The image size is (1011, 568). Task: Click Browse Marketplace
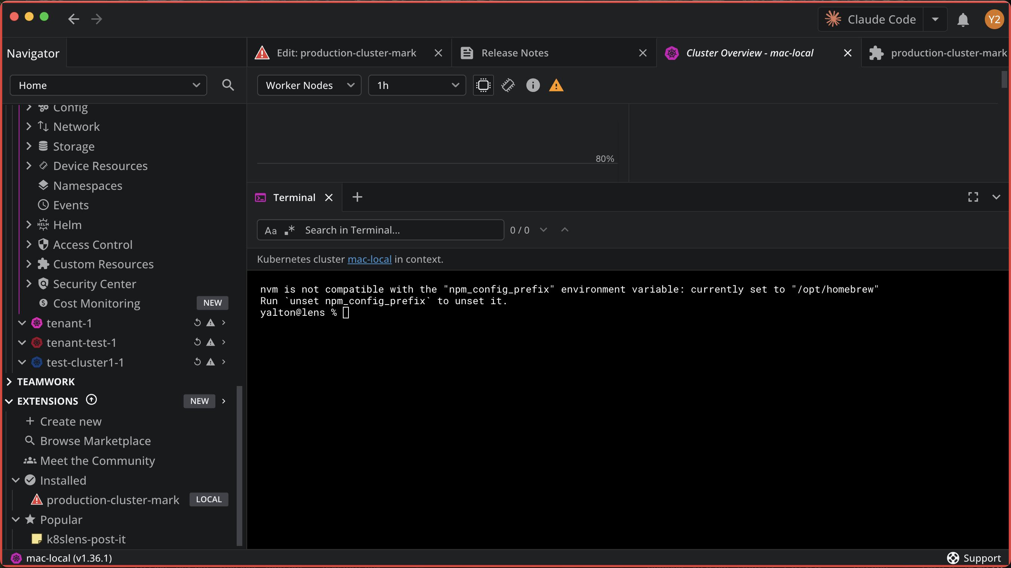click(x=95, y=441)
